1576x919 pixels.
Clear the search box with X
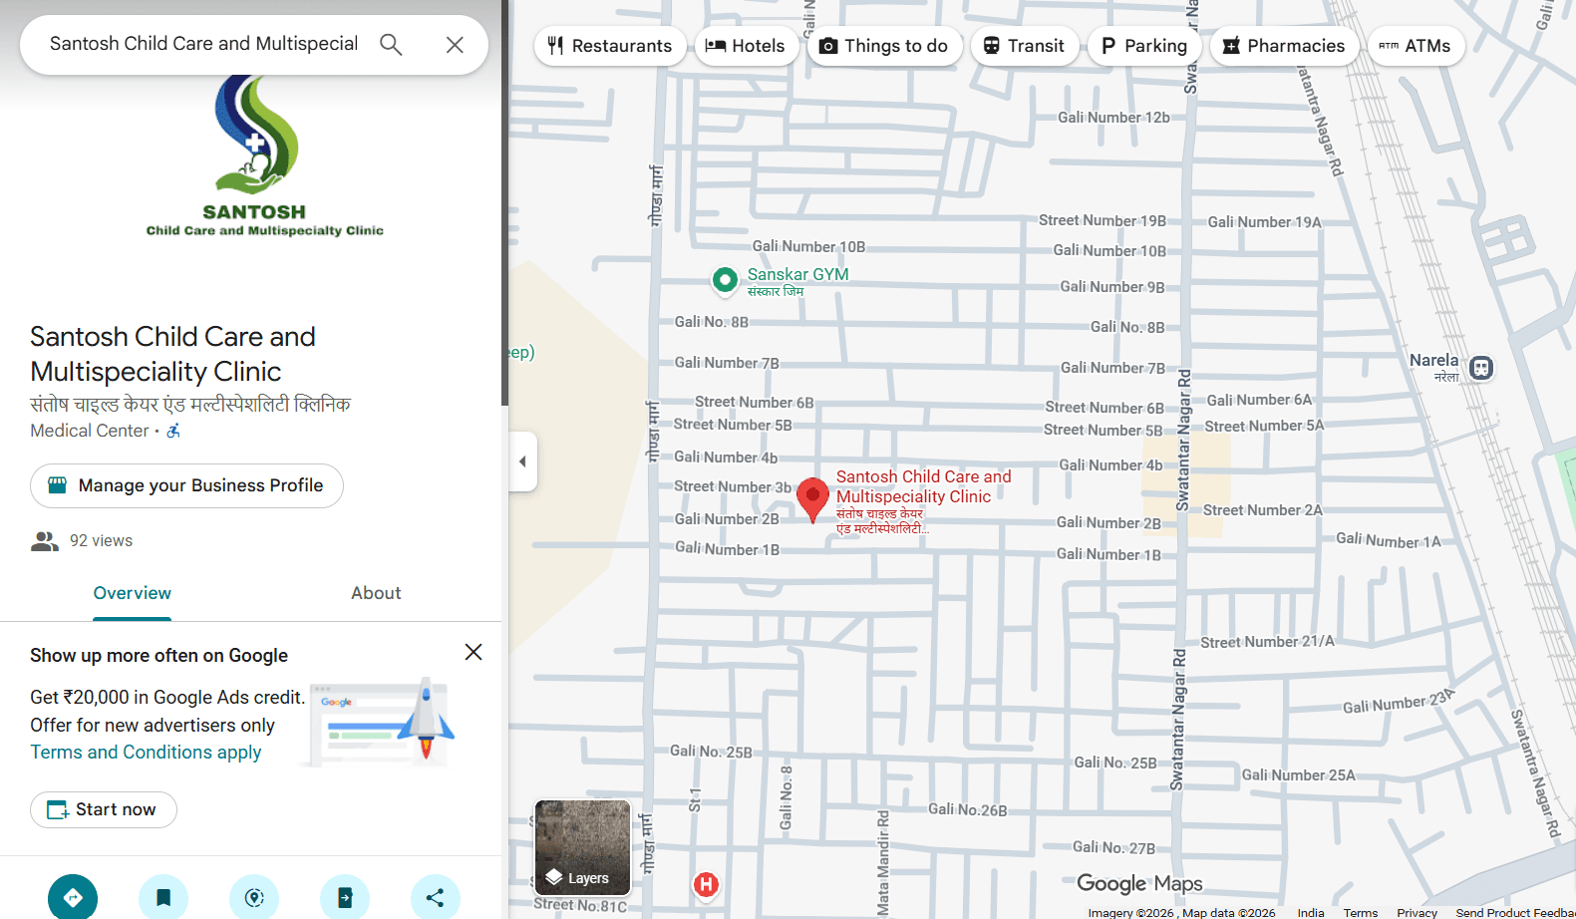455,45
